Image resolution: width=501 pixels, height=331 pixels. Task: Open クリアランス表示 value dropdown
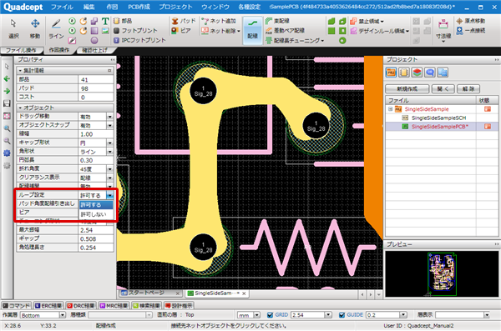coord(110,178)
